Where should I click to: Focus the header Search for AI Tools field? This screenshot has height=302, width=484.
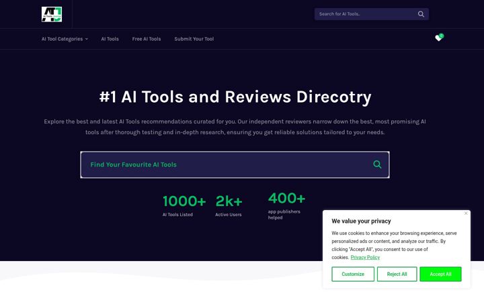(x=371, y=14)
